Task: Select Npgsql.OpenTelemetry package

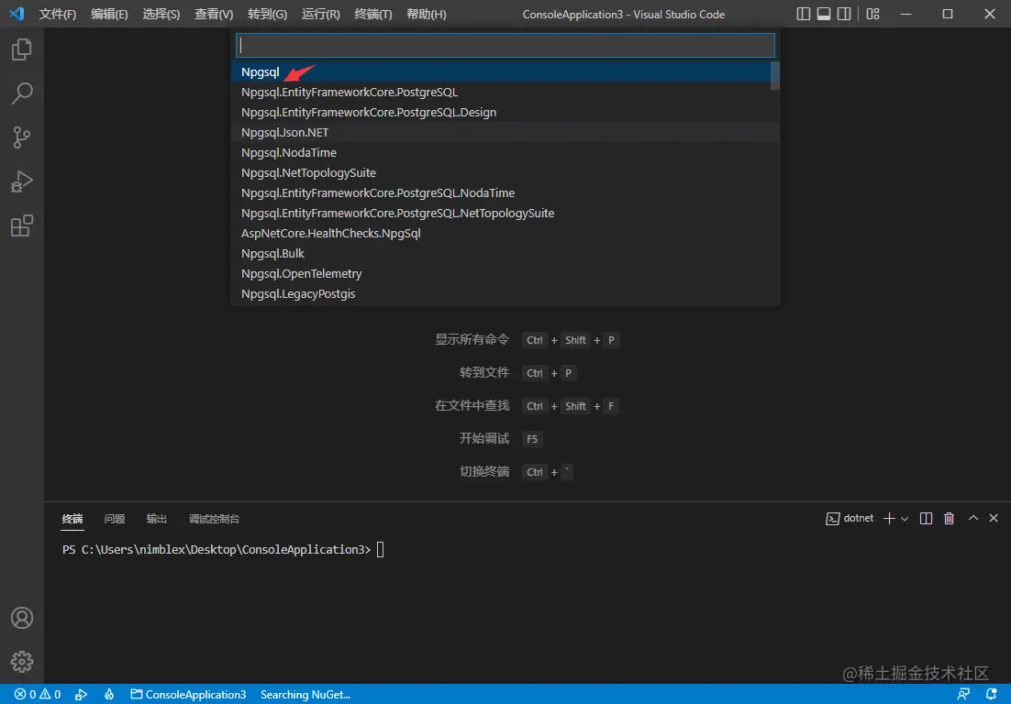Action: 501,274
